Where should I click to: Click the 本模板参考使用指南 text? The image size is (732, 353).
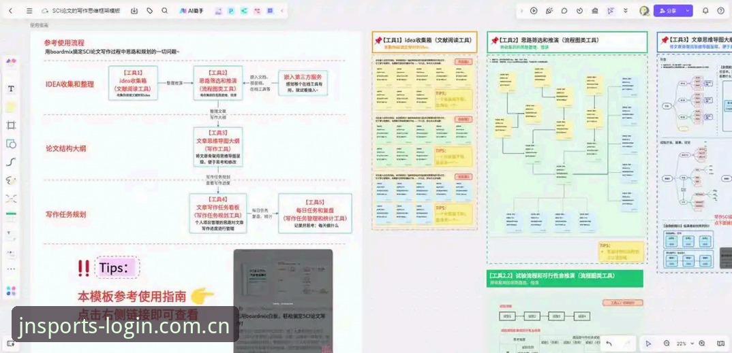coord(132,296)
